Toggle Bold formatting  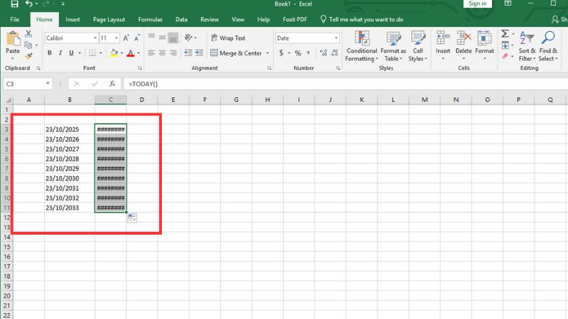50,53
